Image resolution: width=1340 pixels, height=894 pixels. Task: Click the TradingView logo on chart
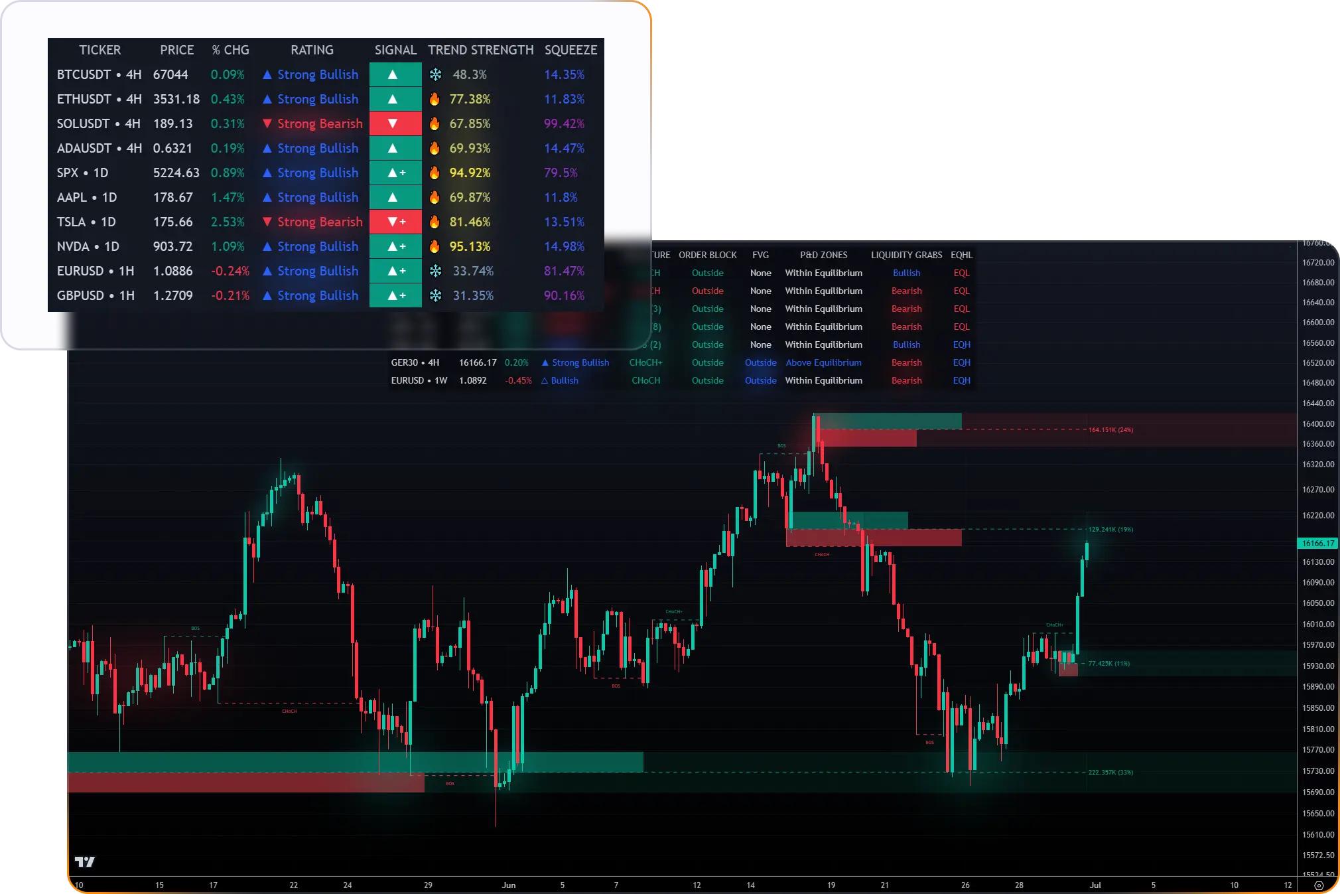tap(85, 861)
